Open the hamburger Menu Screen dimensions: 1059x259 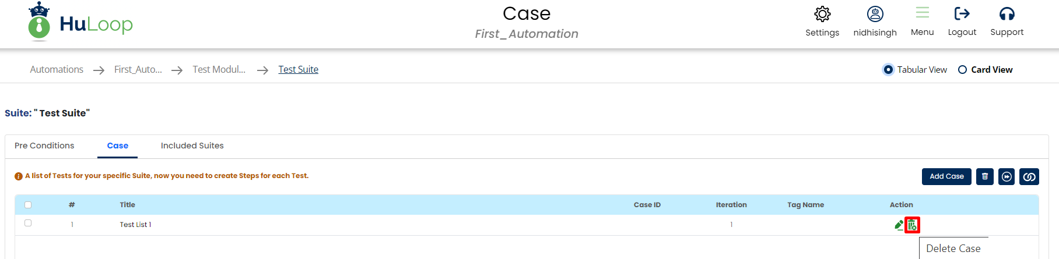922,14
